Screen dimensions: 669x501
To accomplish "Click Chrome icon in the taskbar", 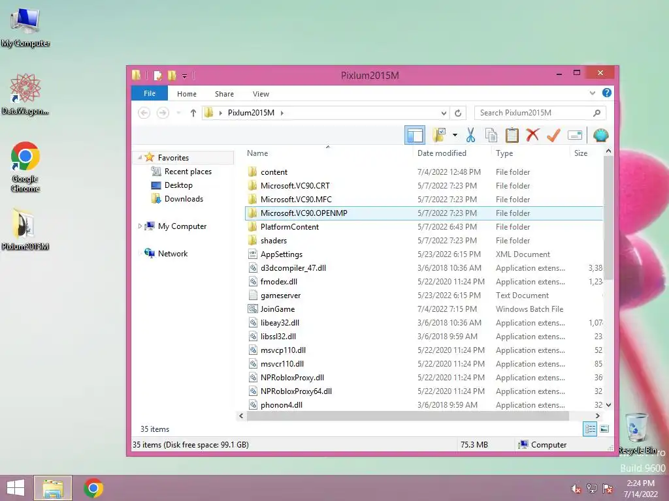I will (x=93, y=488).
